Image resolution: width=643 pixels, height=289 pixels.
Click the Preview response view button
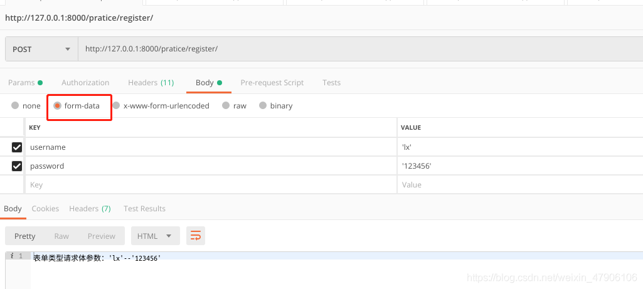coord(101,236)
